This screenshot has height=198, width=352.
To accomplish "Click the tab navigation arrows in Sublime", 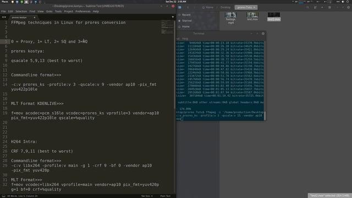I will pos(4,17).
